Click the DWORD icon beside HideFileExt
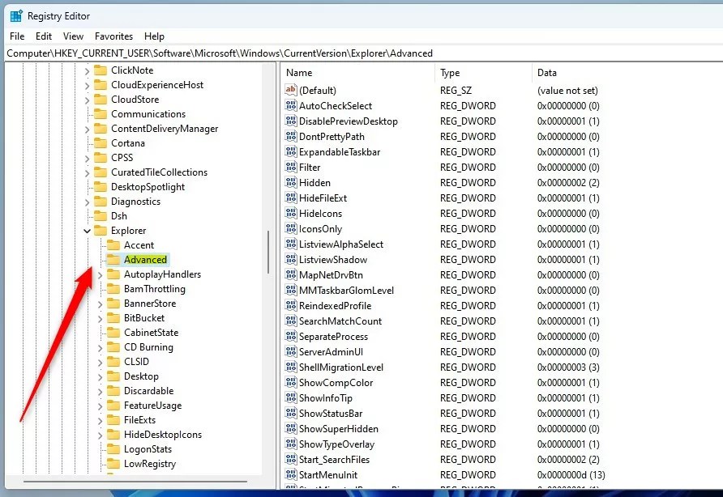 pyautogui.click(x=290, y=198)
